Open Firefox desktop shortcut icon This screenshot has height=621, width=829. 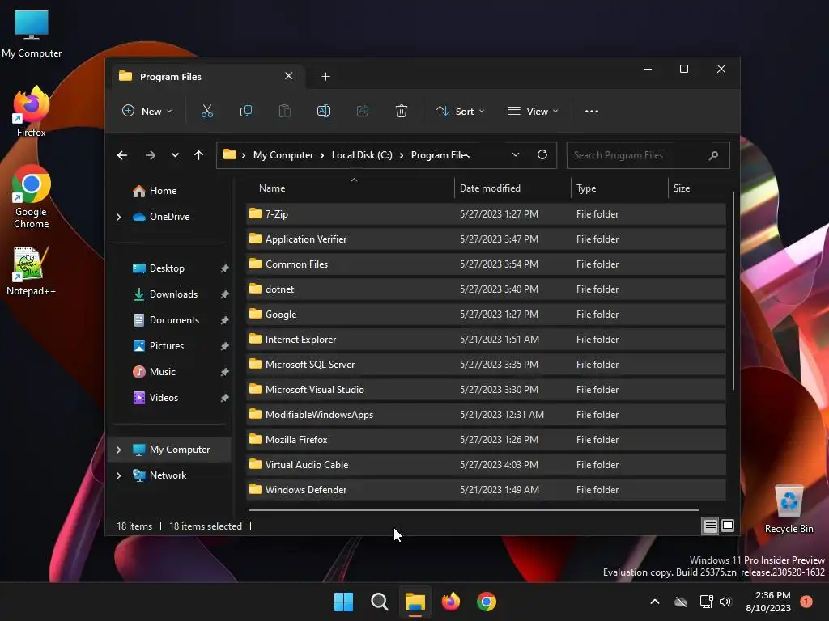(32, 112)
